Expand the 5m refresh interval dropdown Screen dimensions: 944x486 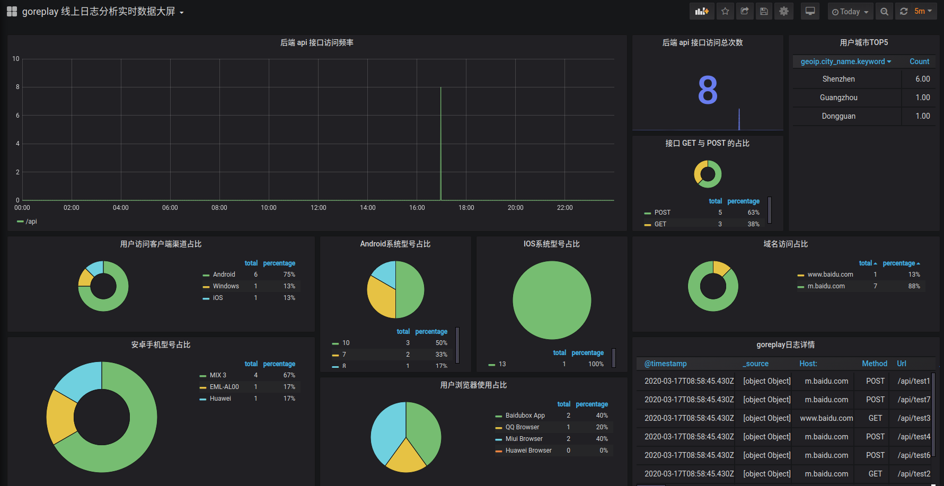point(923,11)
